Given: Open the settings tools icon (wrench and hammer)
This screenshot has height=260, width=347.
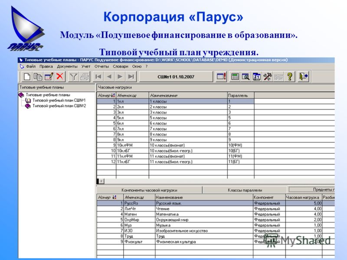Looking at the screenshot, I should point(268,77).
